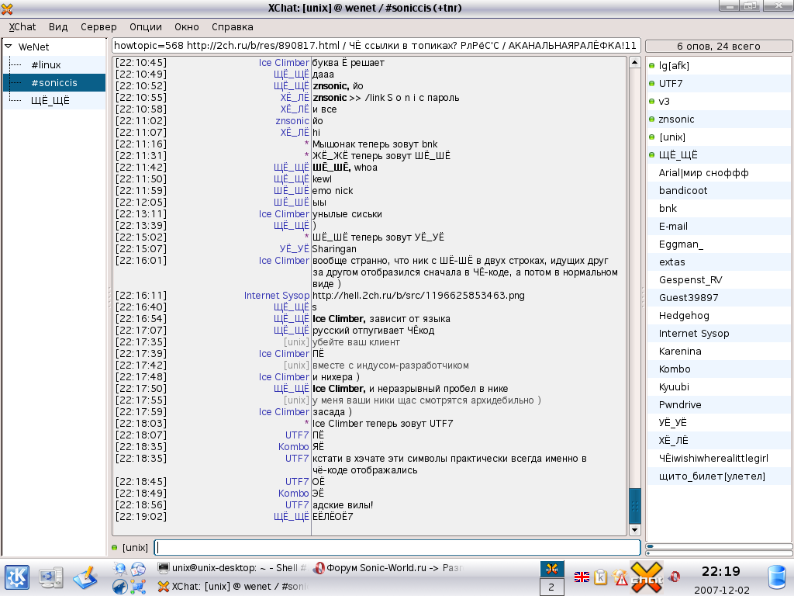This screenshot has height=596, width=794.
Task: Switch to Форум Sonic-World.ru taskbar entry
Action: tap(388, 568)
